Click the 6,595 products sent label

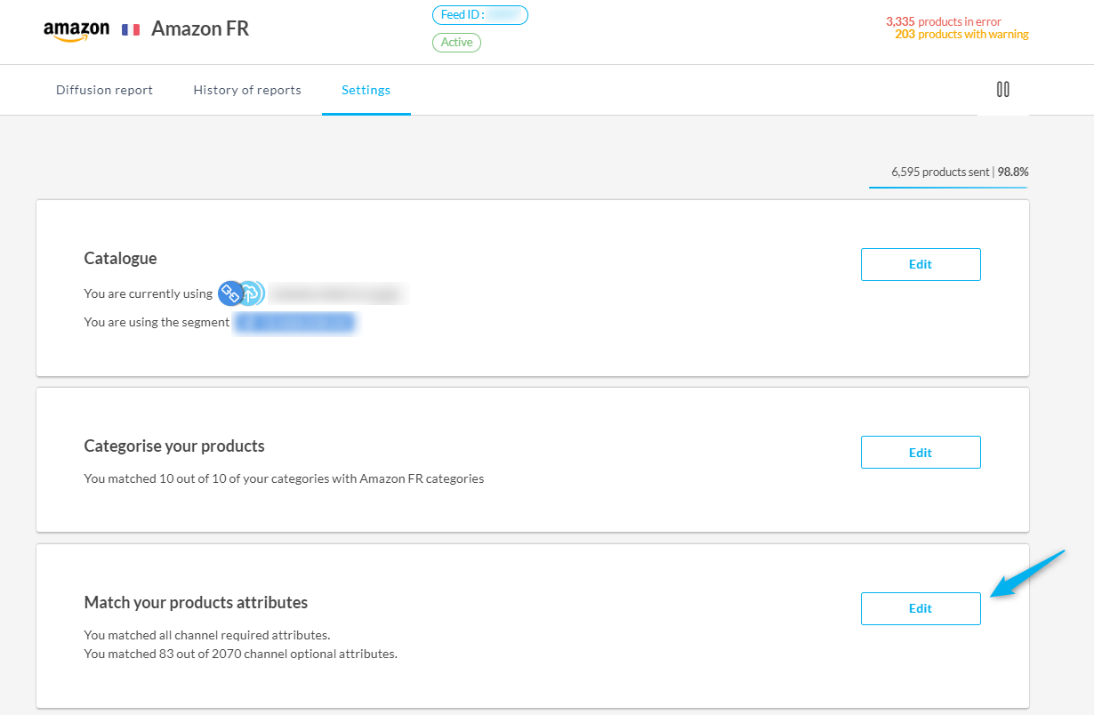point(940,172)
